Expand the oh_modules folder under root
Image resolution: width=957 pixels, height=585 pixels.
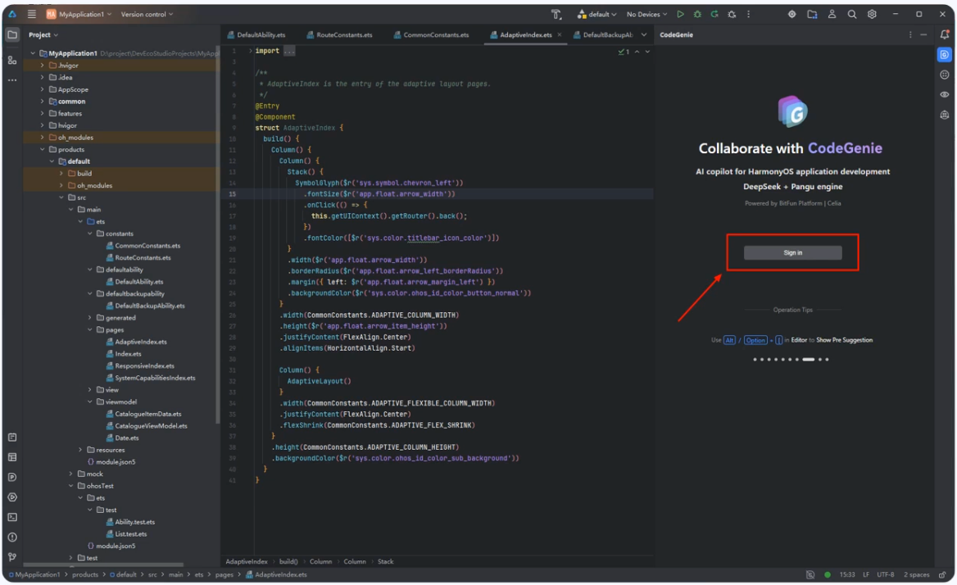coord(42,138)
